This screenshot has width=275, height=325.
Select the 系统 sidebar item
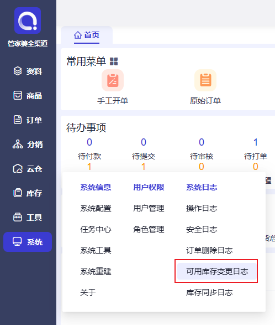(x=28, y=242)
